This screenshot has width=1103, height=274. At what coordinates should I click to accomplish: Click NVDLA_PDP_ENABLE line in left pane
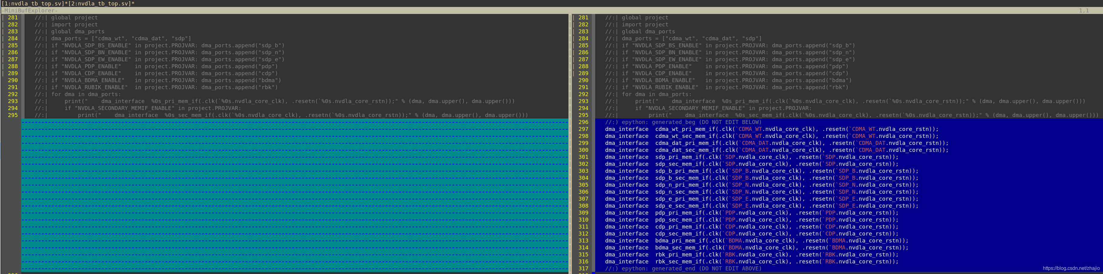[156, 66]
